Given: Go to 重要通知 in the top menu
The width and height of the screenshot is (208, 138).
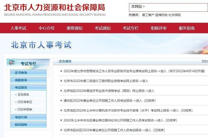Looking at the screenshot, I should point(74,28).
